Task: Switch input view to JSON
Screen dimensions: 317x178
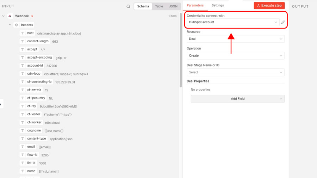Action: coord(173,6)
